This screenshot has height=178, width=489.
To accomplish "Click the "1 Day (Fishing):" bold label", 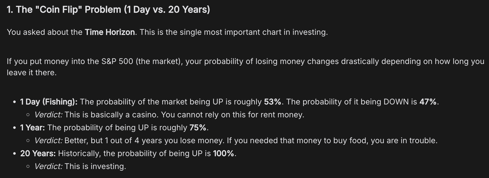I will click(x=49, y=102).
